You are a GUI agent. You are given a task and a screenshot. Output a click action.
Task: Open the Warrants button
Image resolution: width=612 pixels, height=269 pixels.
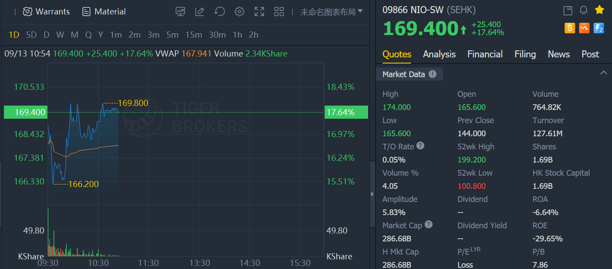click(x=46, y=12)
